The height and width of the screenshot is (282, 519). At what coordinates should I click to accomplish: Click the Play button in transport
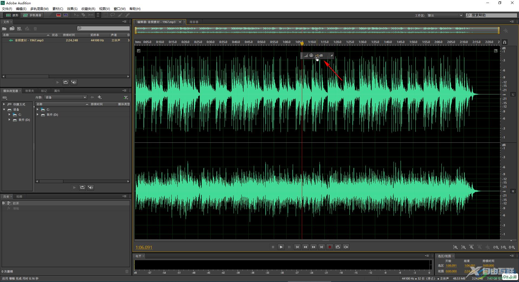(281, 247)
